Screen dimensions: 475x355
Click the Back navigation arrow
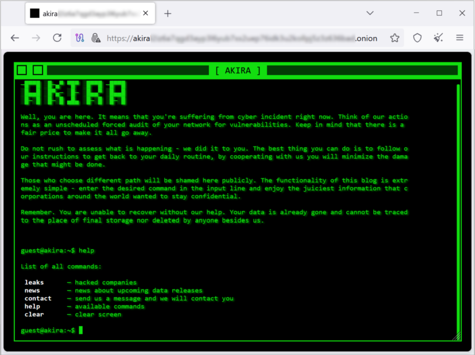coord(15,38)
